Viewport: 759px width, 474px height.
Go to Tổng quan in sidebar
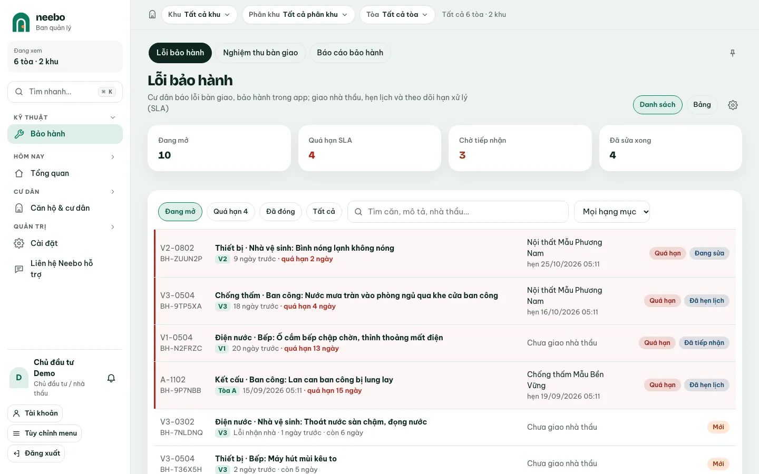65,173
